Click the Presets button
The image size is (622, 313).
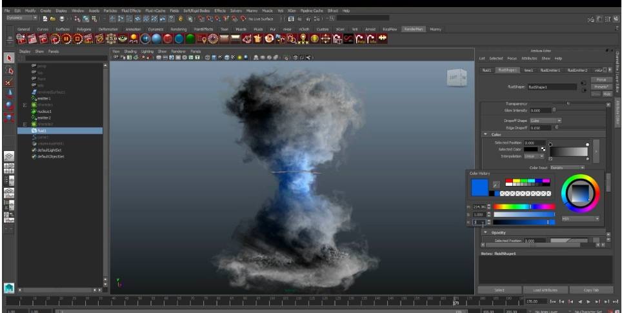click(x=601, y=86)
